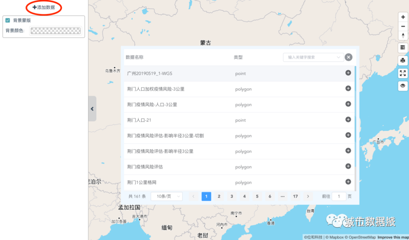The height and width of the screenshot is (240, 409).
Task: Zoom out on the map
Action: [x=403, y=26]
